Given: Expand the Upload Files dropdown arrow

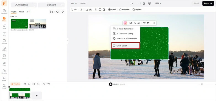Looking at the screenshot, I should [x=35, y=5].
